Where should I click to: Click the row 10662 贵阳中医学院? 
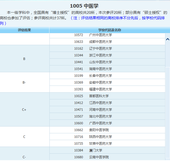[x=107, y=130]
